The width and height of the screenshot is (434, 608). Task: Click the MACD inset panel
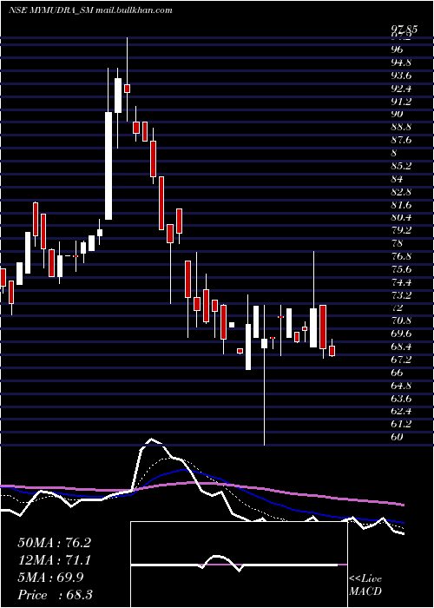[x=239, y=565]
